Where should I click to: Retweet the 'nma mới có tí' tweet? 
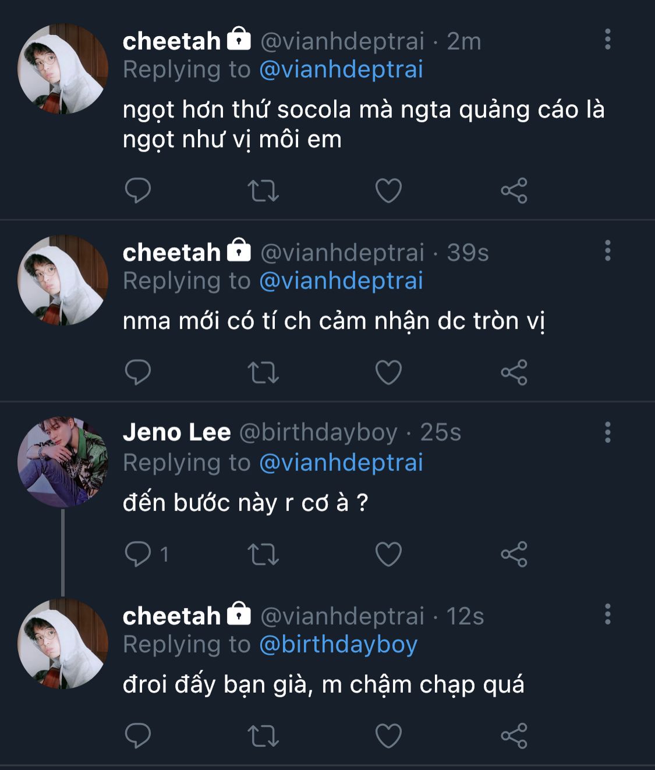tap(263, 372)
